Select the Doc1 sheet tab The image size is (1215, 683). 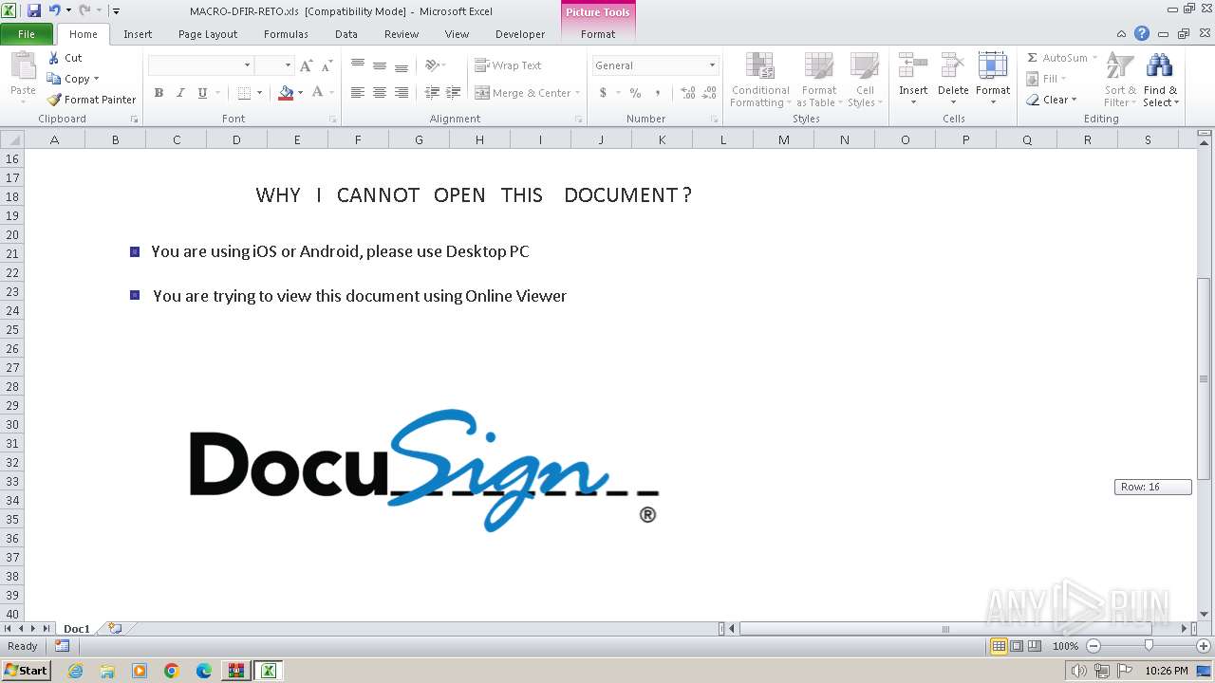point(76,629)
